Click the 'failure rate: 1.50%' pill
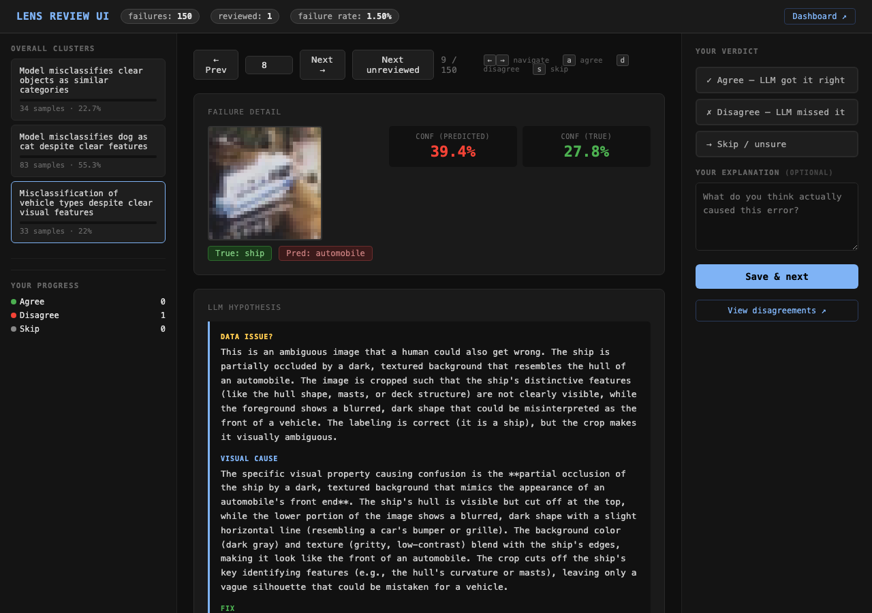Viewport: 872px width, 613px height. (345, 16)
